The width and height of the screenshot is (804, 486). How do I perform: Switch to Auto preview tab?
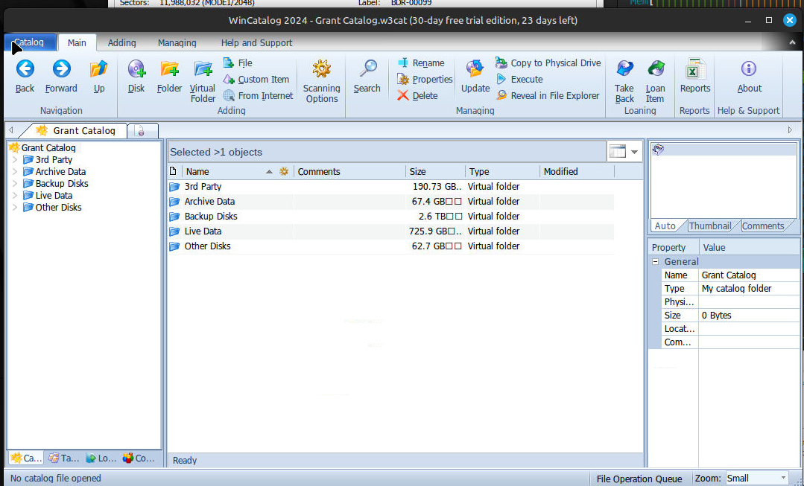665,226
